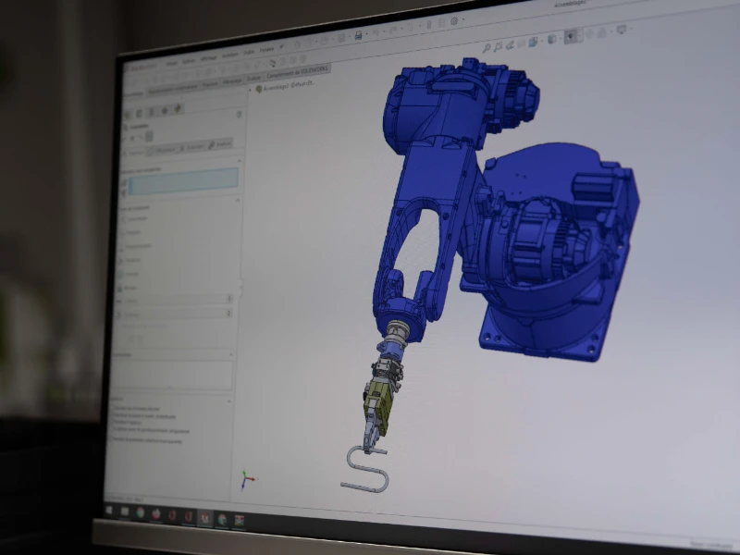
Task: Collapse the mate type section chevron
Action: 238,200
